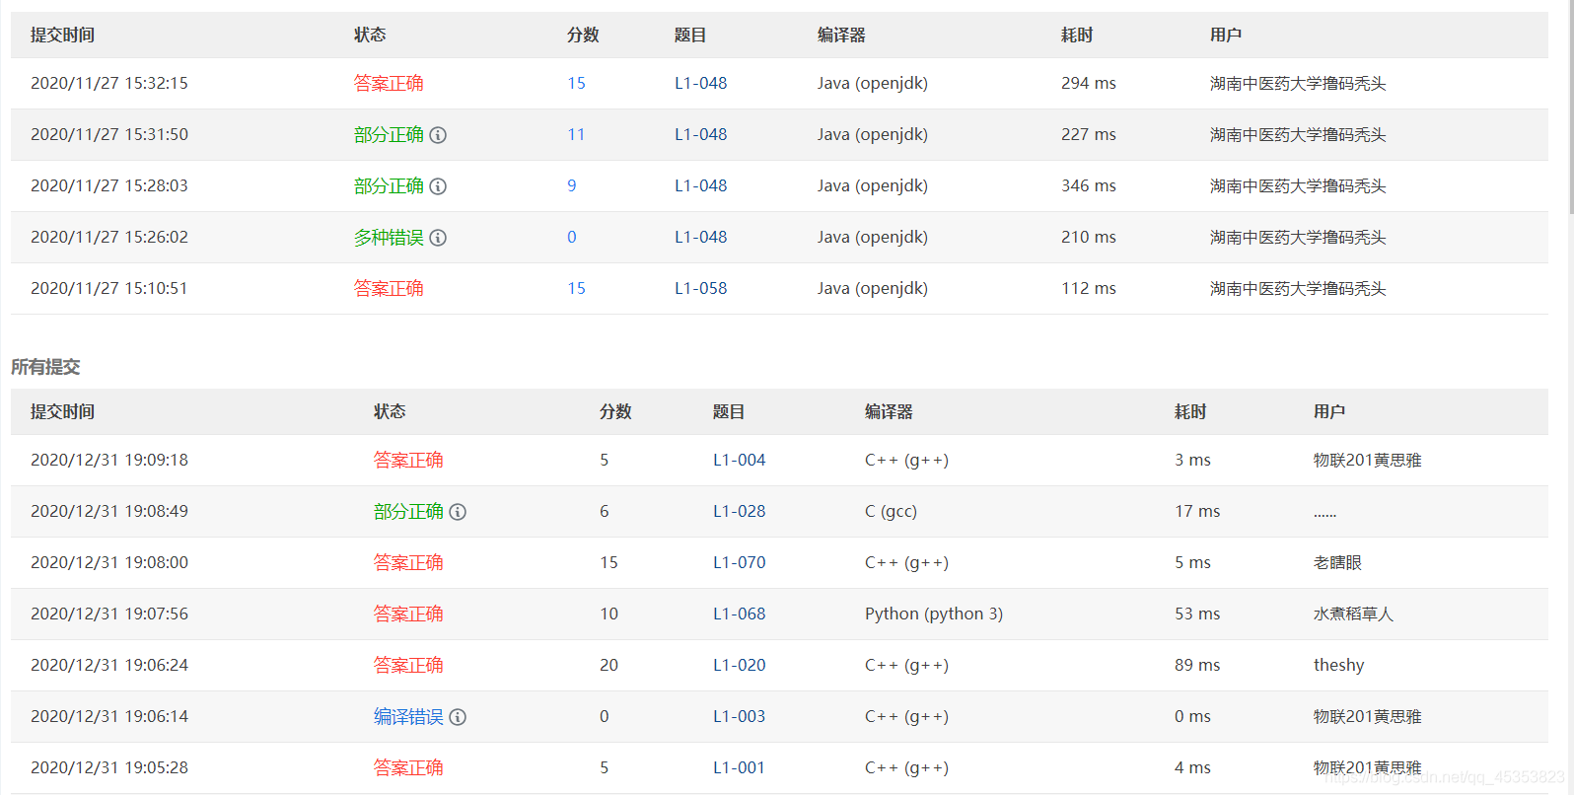
Task: Open score 0 link at 15:26:02
Action: 572,237
